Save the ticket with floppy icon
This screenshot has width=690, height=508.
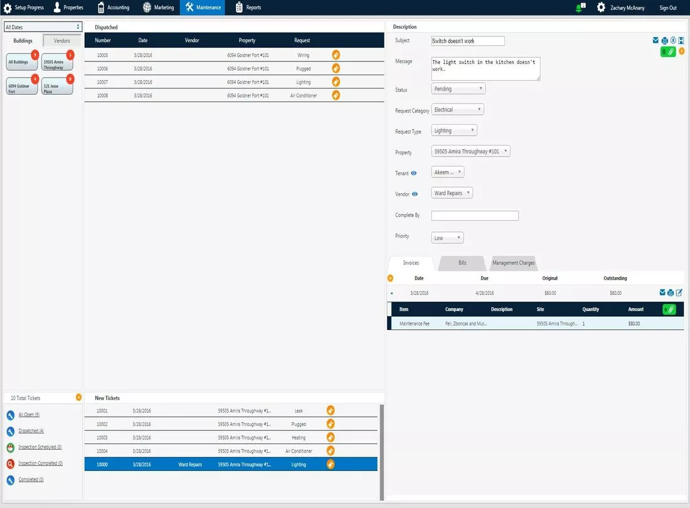[x=681, y=41]
